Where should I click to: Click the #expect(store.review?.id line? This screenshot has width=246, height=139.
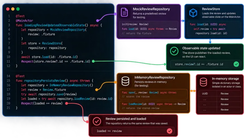click(56, 62)
